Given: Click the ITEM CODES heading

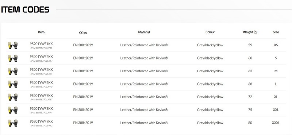Looking at the screenshot, I should coord(25,10).
